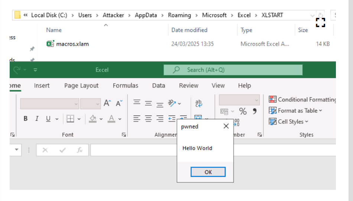
Task: Click the formula bar Cancel X icon
Action: [x=45, y=150]
